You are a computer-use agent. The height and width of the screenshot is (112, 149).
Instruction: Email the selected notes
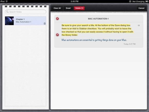68,8
